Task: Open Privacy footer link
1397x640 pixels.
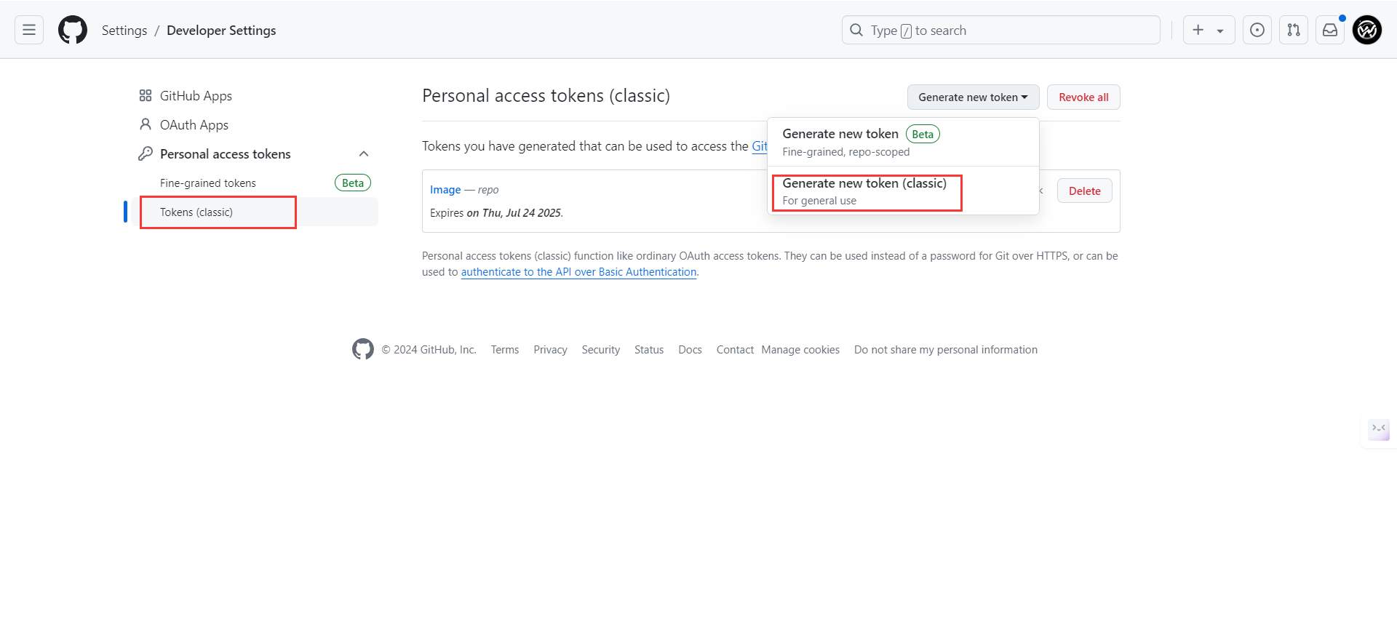Action: coord(550,350)
